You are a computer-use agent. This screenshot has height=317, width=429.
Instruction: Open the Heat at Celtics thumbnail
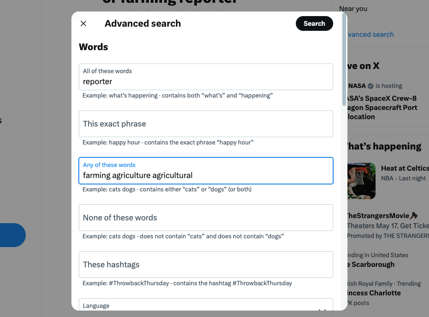click(362, 180)
